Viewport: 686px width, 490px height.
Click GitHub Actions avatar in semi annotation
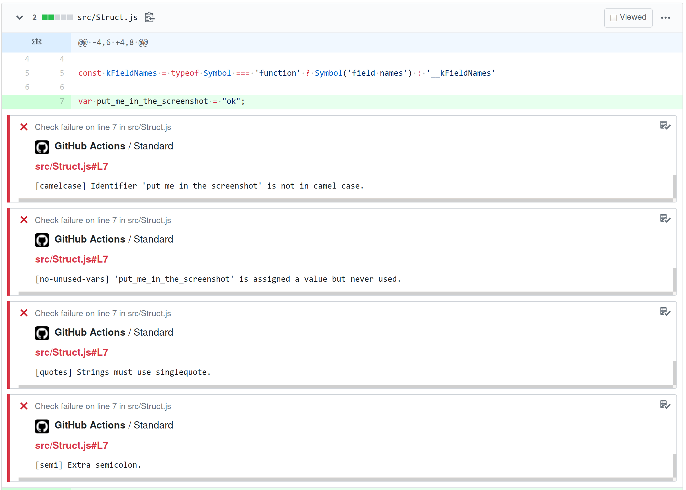(42, 426)
